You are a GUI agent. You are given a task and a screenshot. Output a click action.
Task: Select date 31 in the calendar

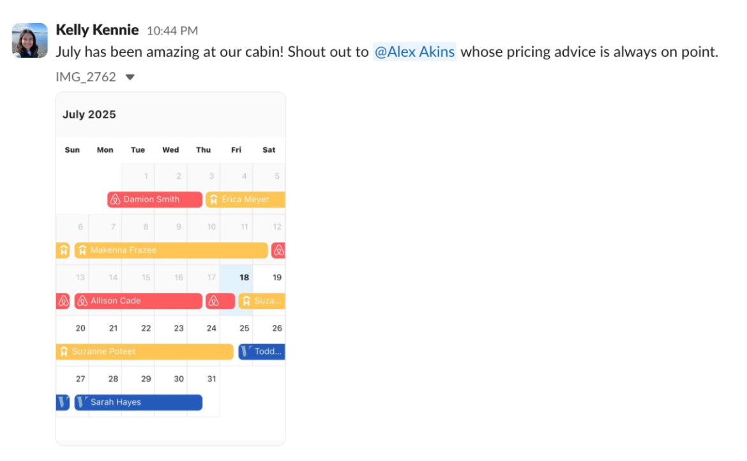[211, 379]
